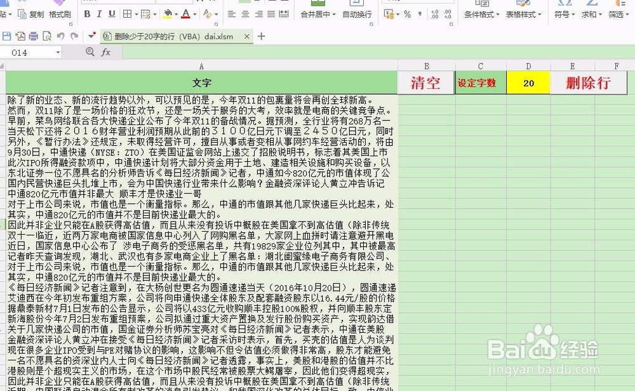
Task: Justify text alignment
Action: coord(271,14)
